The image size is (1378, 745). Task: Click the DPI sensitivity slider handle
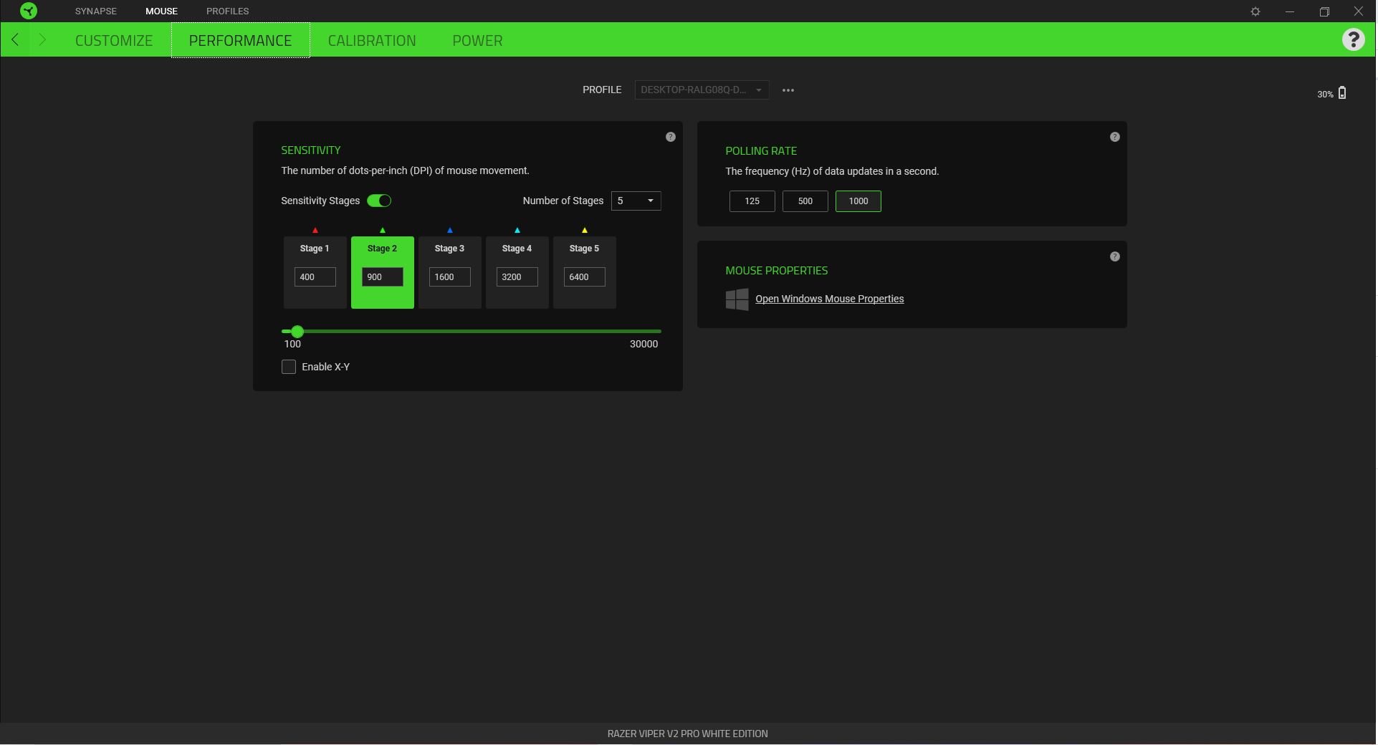click(x=298, y=332)
